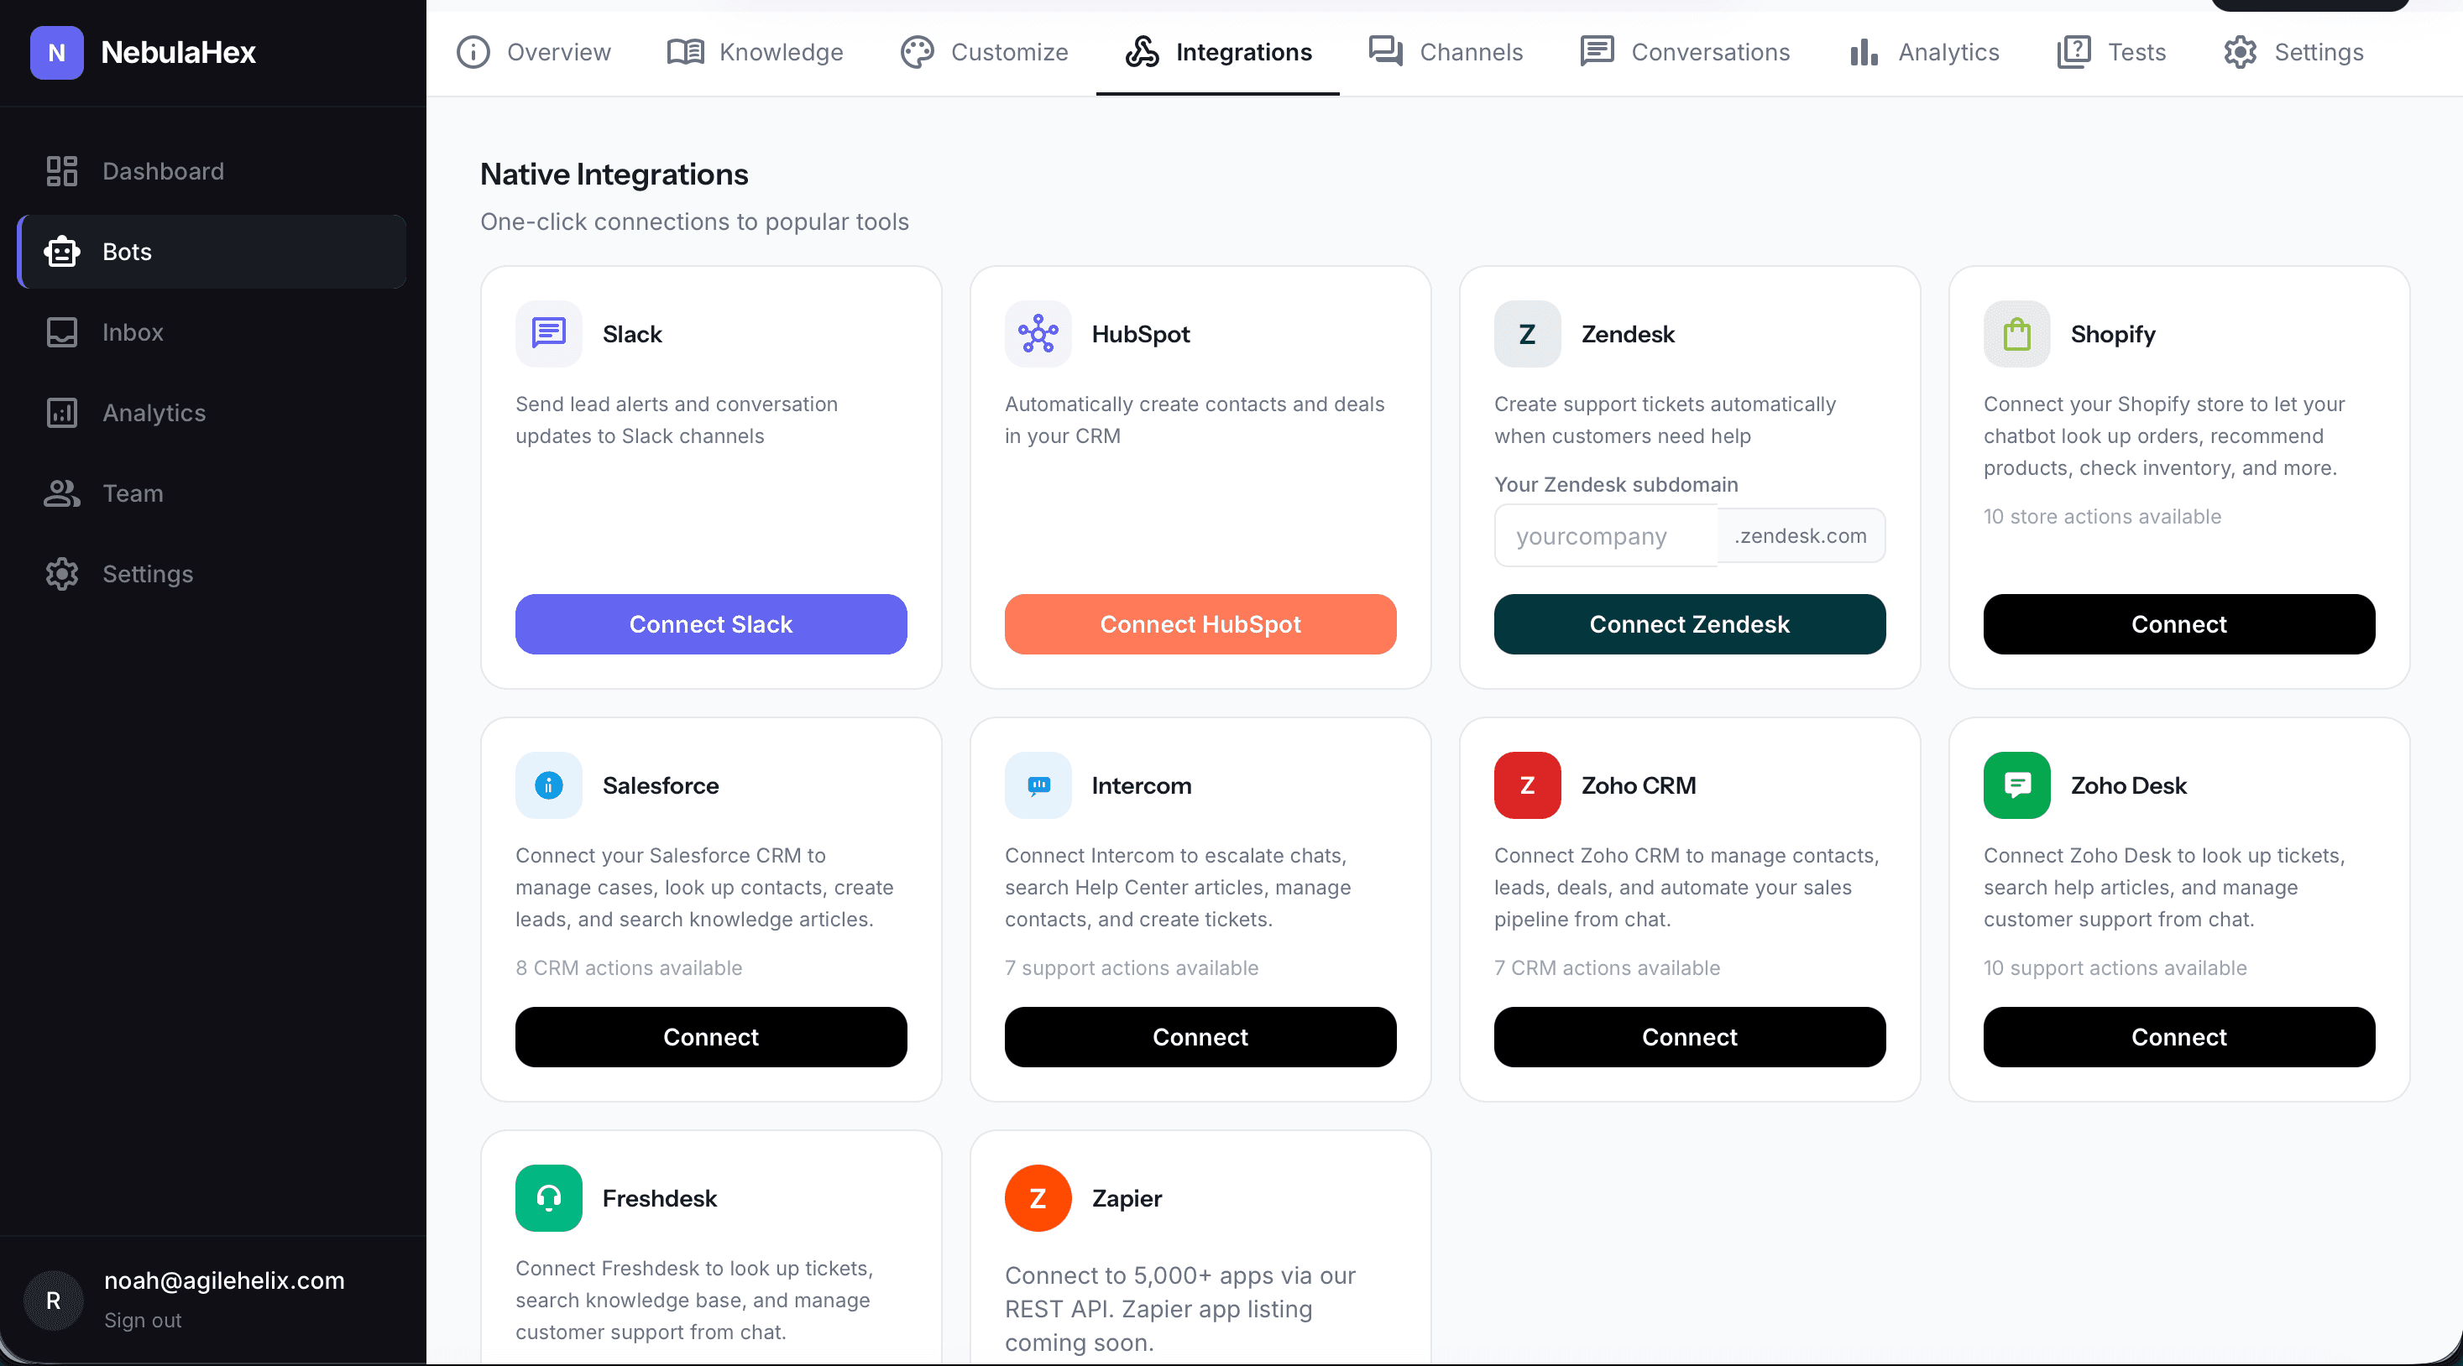Click the Bots robot icon in sidebar
Screen dimensions: 2463x1366
click(x=62, y=252)
